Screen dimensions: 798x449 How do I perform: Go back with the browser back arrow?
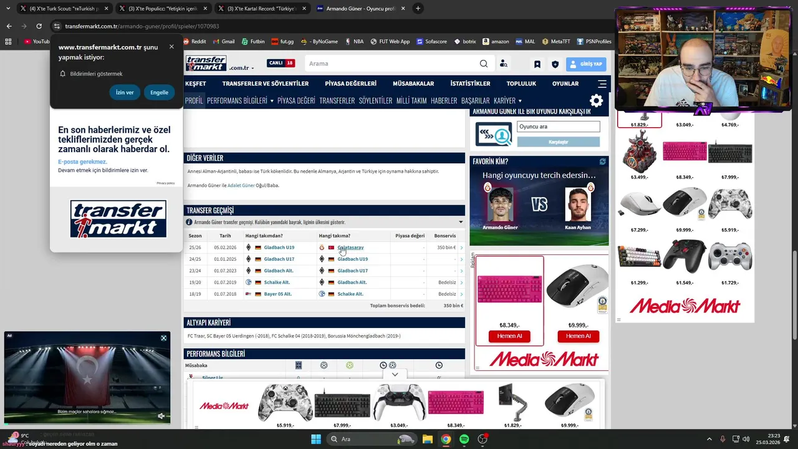9,26
